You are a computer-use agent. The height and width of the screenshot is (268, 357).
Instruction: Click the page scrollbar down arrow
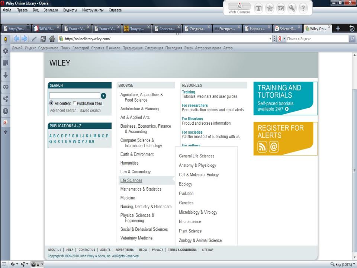pyautogui.click(x=354, y=257)
